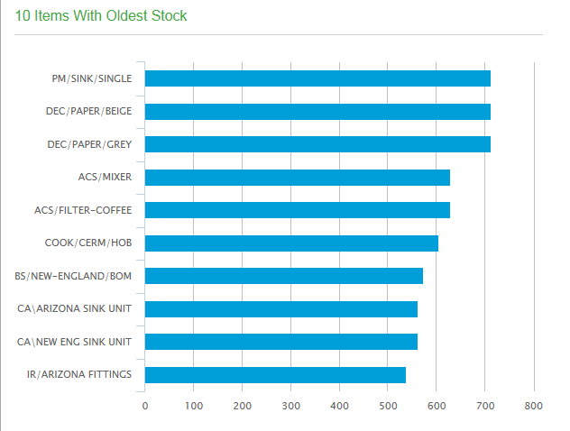Select the DEC/PAPER/GREY bar

point(317,144)
